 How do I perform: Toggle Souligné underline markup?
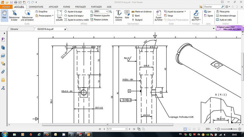(138, 19)
